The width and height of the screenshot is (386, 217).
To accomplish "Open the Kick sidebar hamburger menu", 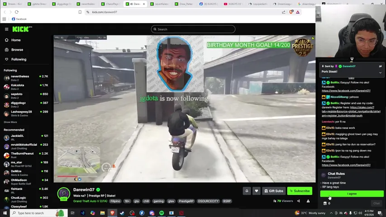I will [x=7, y=29].
